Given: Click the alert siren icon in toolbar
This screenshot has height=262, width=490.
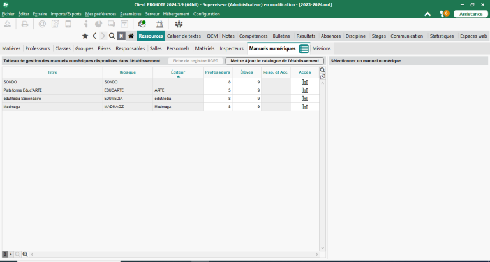Looking at the screenshot, I should click(159, 24).
